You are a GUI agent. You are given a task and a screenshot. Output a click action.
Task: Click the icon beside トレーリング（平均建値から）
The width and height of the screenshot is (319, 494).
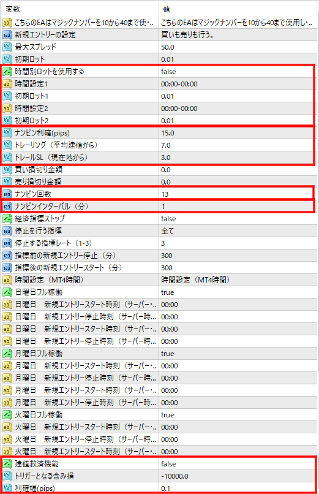(7, 145)
